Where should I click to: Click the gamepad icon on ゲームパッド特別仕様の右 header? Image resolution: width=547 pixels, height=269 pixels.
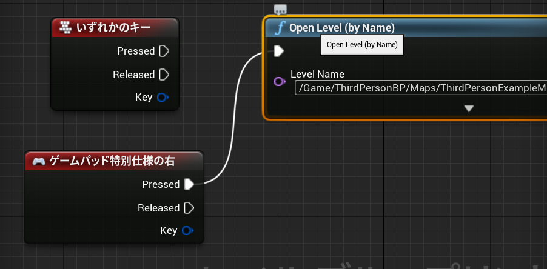[x=39, y=161]
